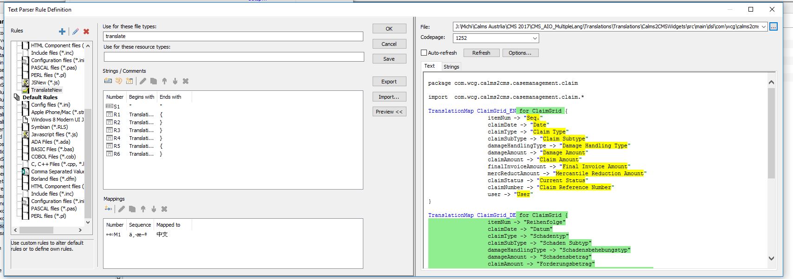
Task: Open file browser with the ellipsis button
Action: coord(773,27)
